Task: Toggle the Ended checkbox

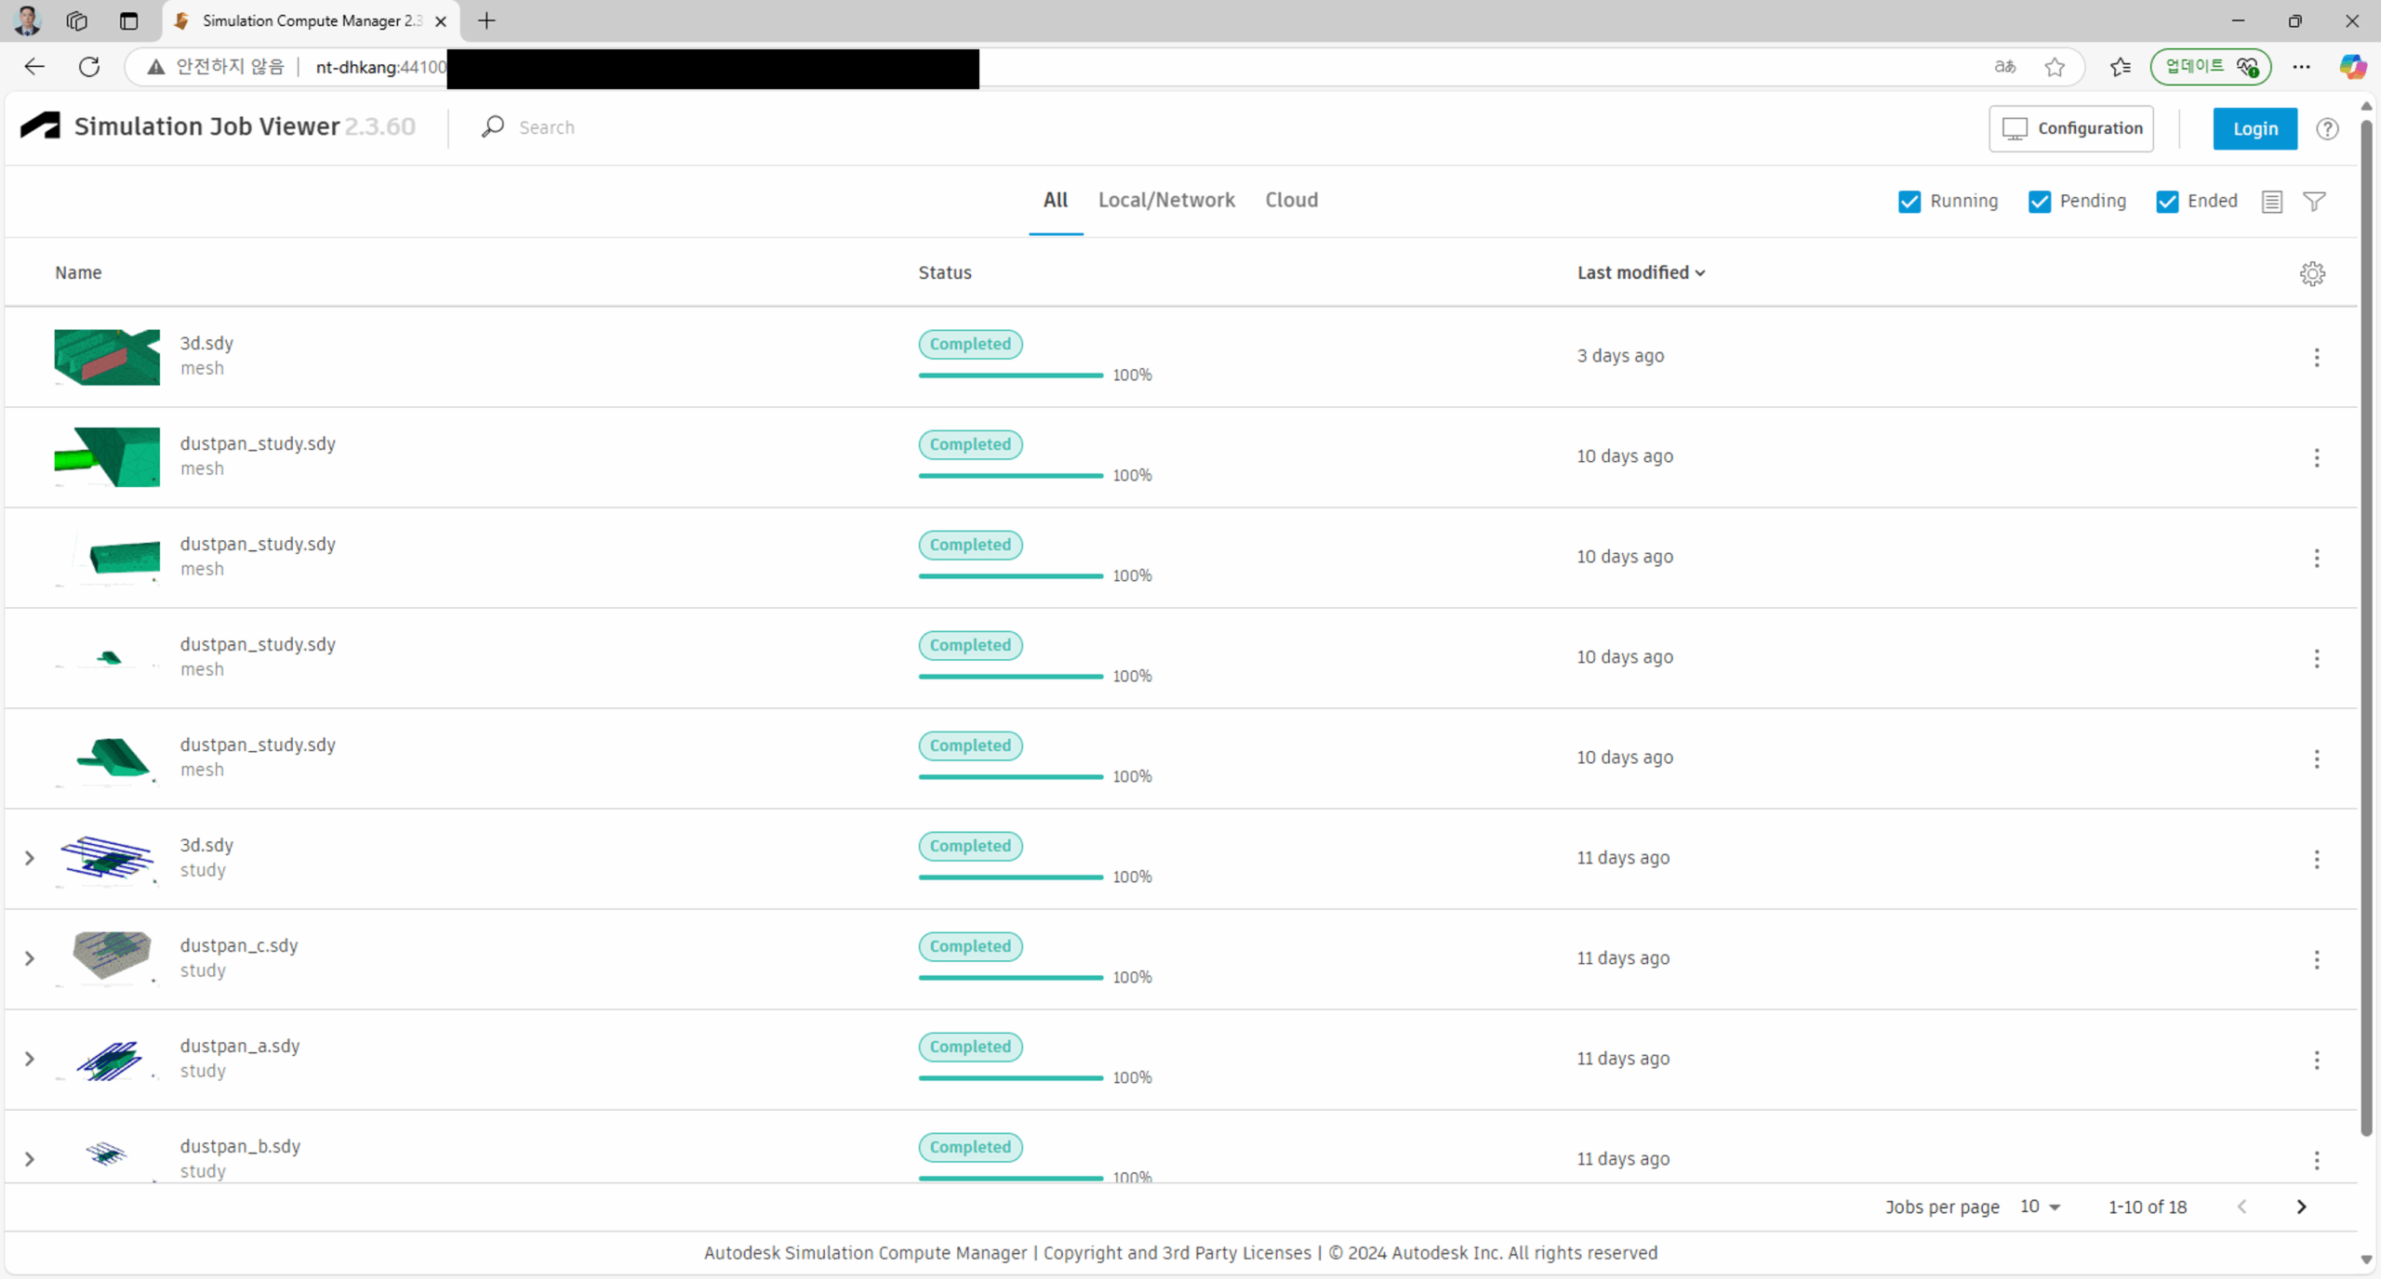Action: [2167, 202]
